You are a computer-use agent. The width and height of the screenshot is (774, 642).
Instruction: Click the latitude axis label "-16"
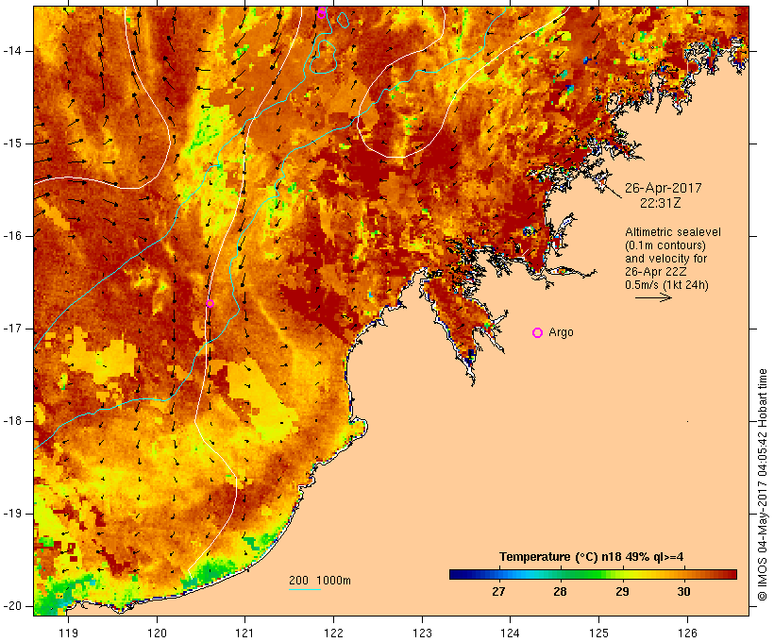[11, 236]
